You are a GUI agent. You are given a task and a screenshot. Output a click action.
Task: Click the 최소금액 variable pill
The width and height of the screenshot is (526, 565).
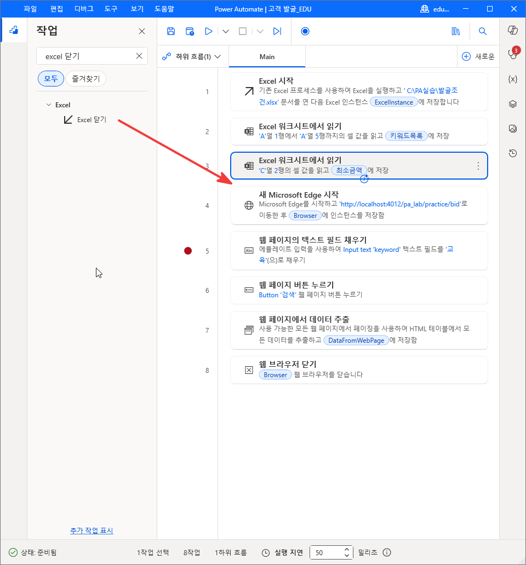(x=349, y=170)
